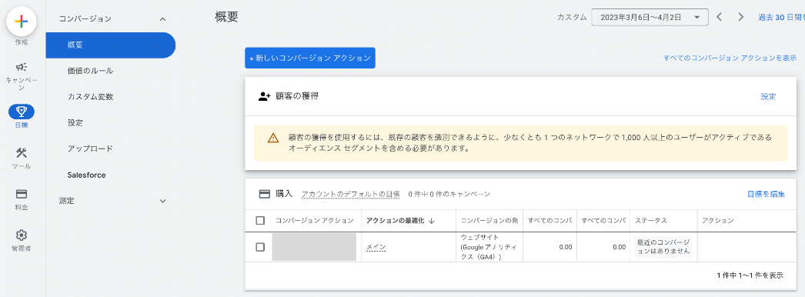Check the conversion action row checkbox
Image resolution: width=805 pixels, height=297 pixels.
click(260, 247)
